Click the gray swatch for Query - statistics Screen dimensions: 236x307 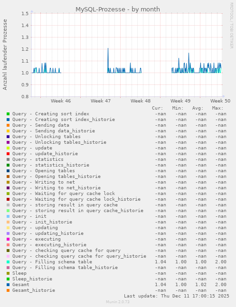[8, 159]
